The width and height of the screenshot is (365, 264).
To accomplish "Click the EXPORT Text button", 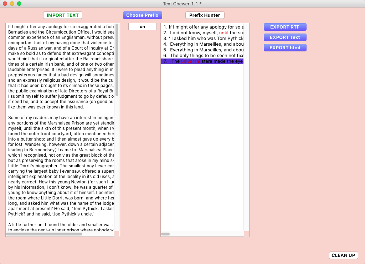I will (285, 37).
